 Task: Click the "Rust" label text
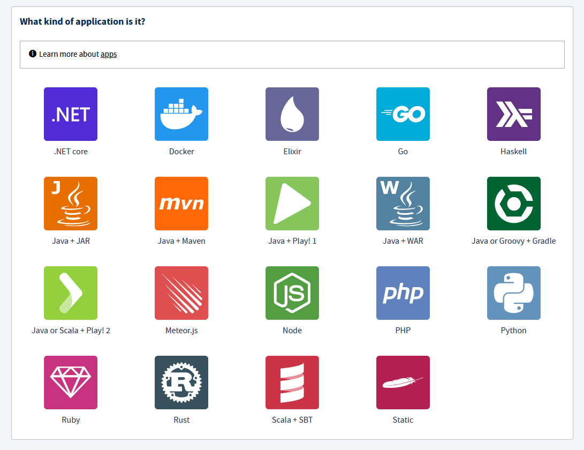(181, 420)
